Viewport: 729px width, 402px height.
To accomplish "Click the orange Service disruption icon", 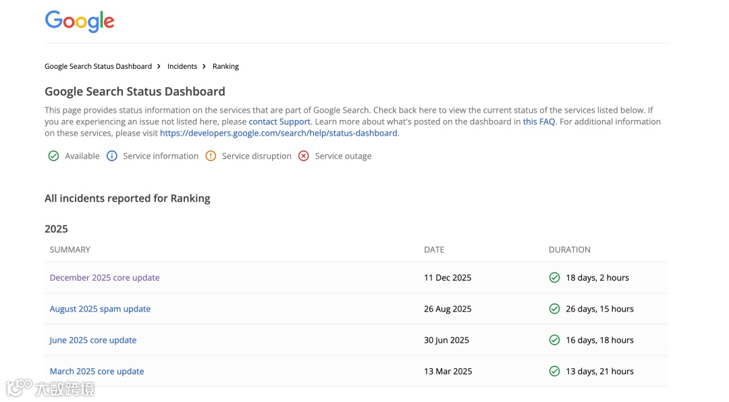I will click(211, 156).
